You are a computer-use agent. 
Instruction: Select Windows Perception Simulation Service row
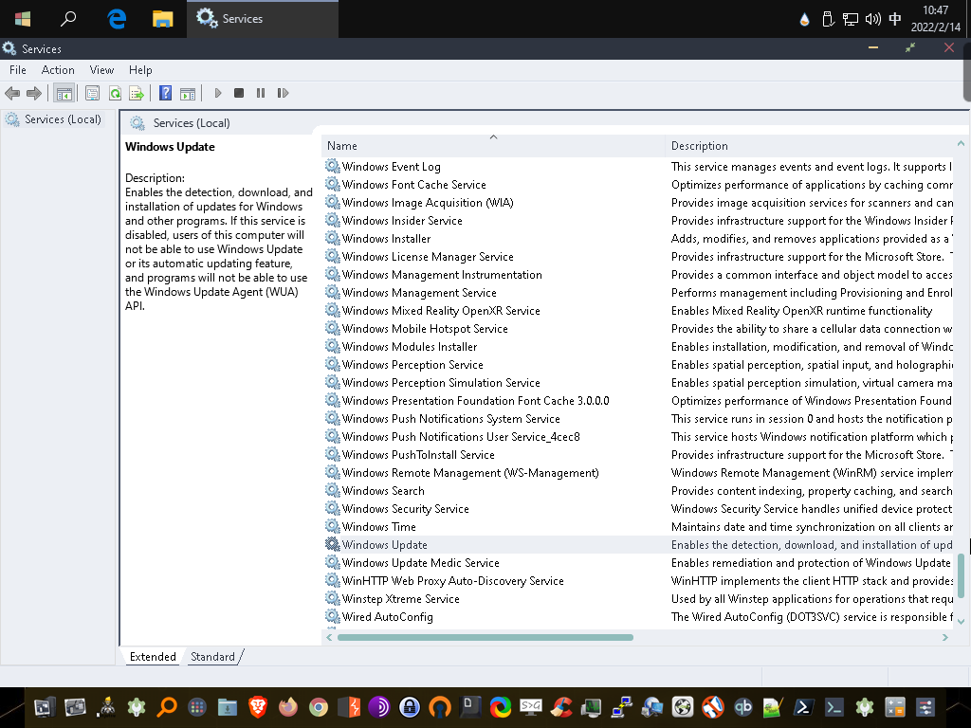pyautogui.click(x=638, y=383)
